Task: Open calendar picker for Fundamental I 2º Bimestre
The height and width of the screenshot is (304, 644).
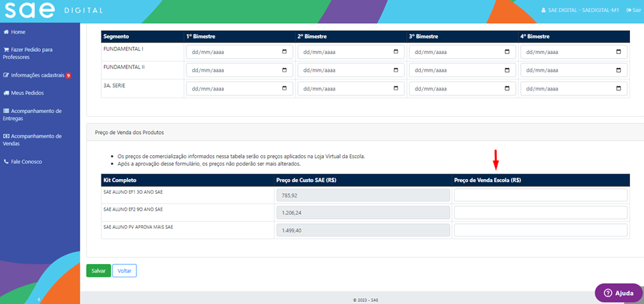Action: 396,52
